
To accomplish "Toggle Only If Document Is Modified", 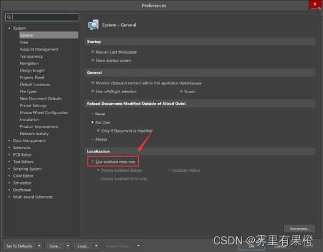I will click(99, 130).
